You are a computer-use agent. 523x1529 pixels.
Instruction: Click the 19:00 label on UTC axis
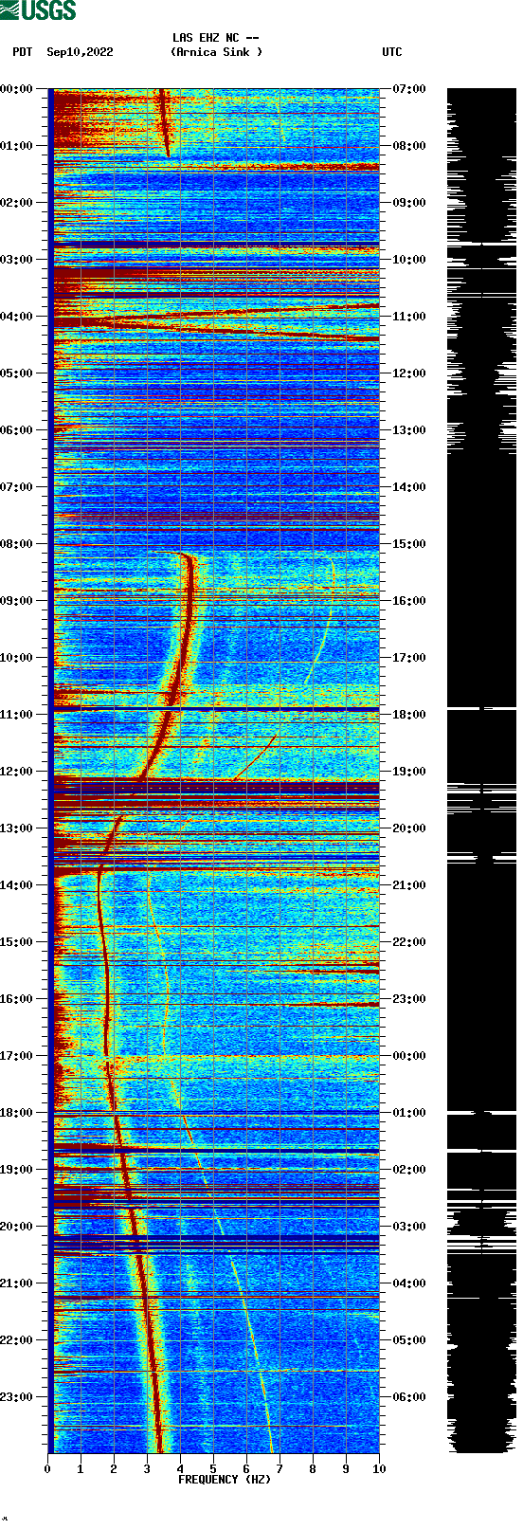[x=409, y=772]
